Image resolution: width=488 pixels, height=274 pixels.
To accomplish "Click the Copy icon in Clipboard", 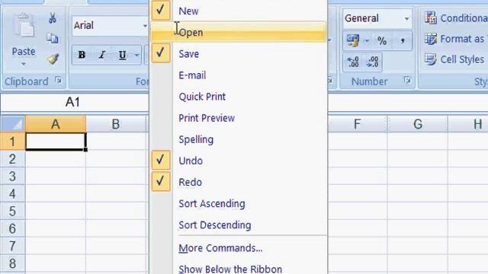I will coord(53,38).
